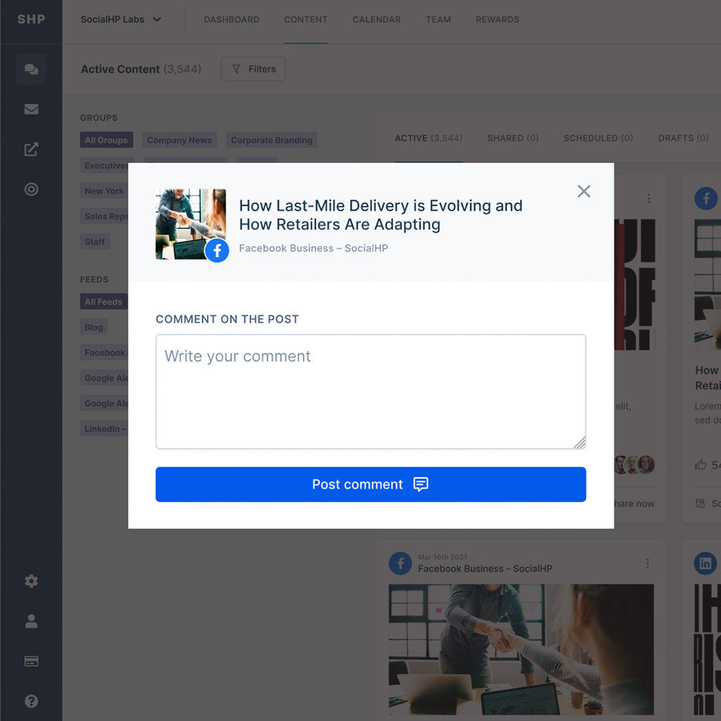Open settings gear icon in sidebar
This screenshot has width=721, height=721.
click(31, 581)
